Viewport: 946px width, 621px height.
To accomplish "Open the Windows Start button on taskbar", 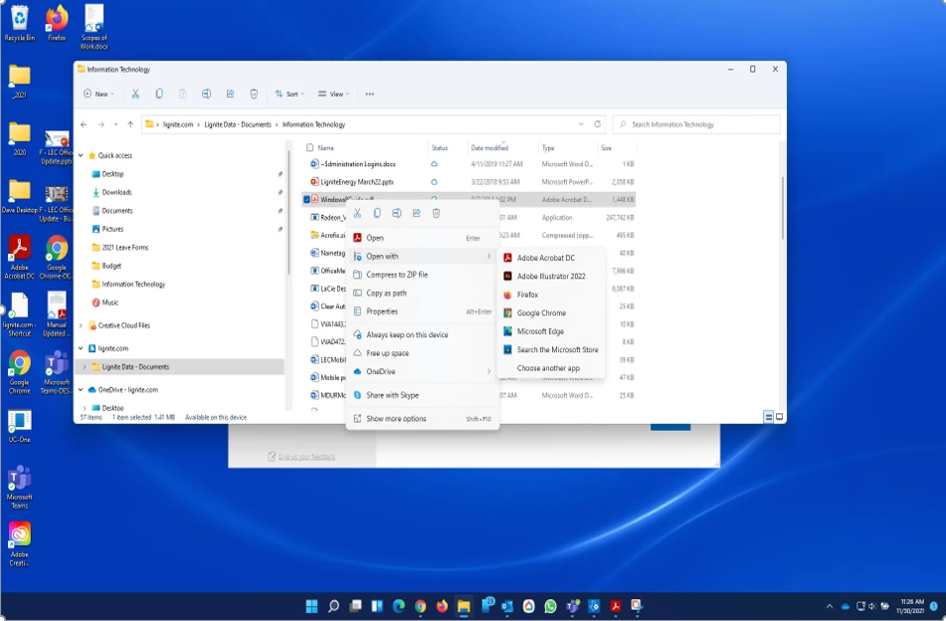I will [x=312, y=606].
